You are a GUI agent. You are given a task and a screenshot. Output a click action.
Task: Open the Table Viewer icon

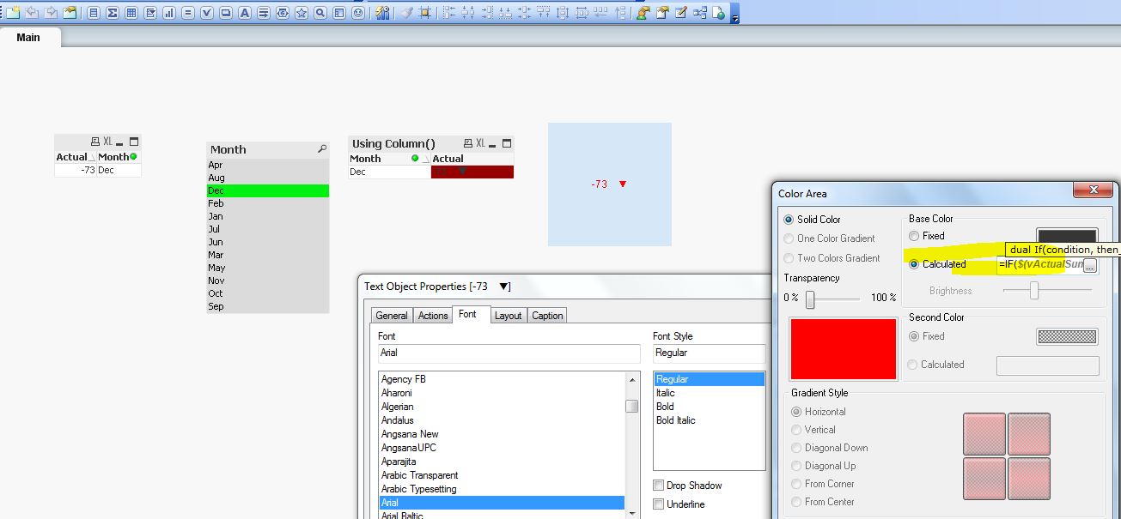[x=699, y=13]
